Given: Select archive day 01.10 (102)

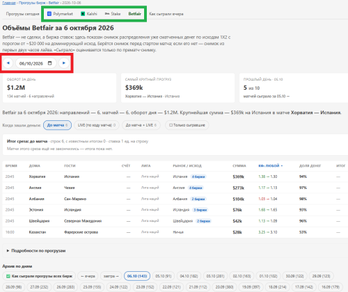Looking at the screenshot, I should click(268, 276).
